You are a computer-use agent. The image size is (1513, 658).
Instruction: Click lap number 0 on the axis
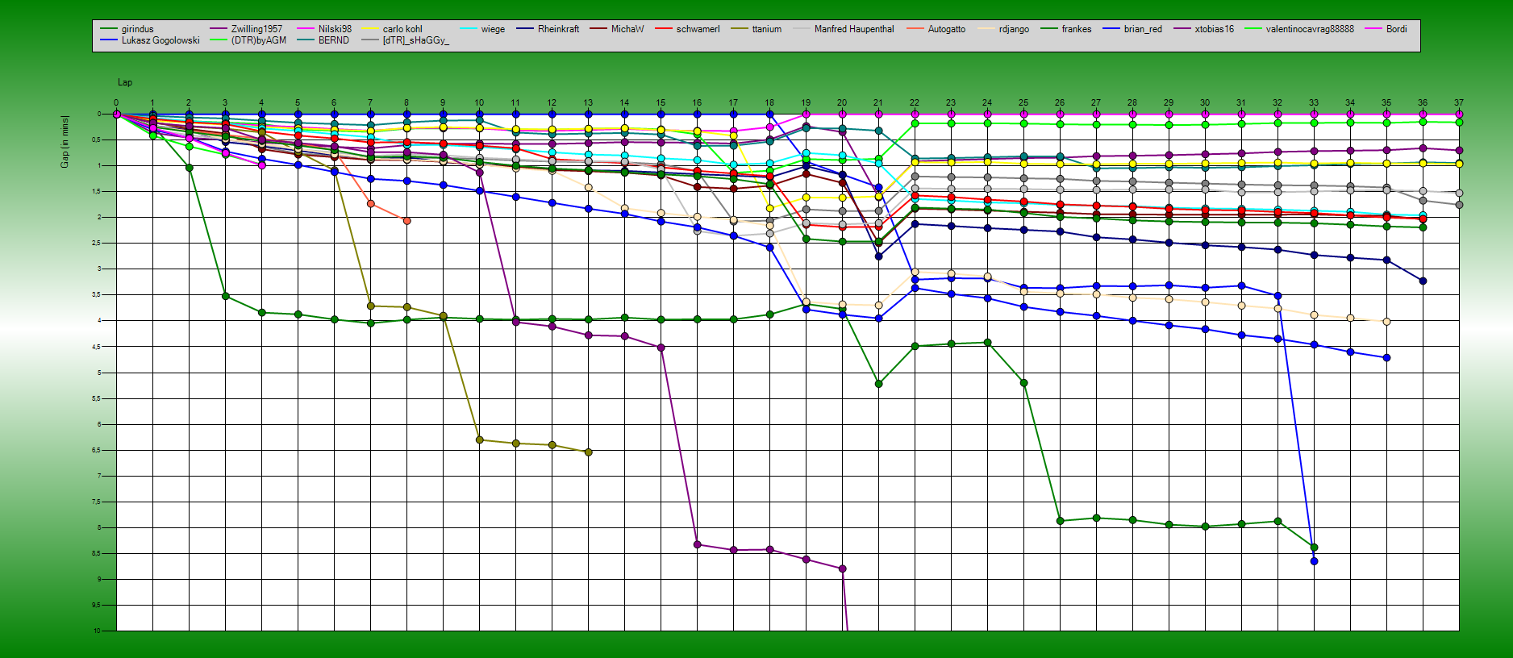(x=116, y=102)
